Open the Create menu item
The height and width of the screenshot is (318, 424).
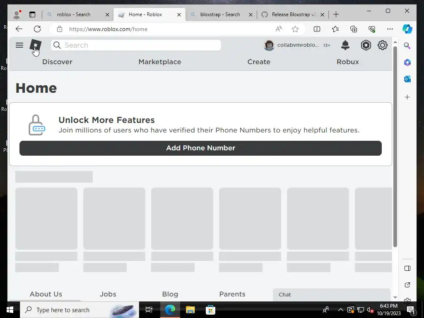[x=259, y=62]
